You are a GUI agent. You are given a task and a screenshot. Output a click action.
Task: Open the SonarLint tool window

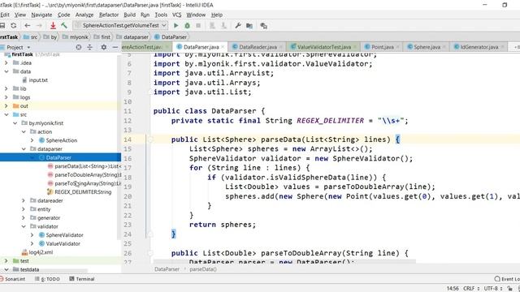click(x=13, y=279)
